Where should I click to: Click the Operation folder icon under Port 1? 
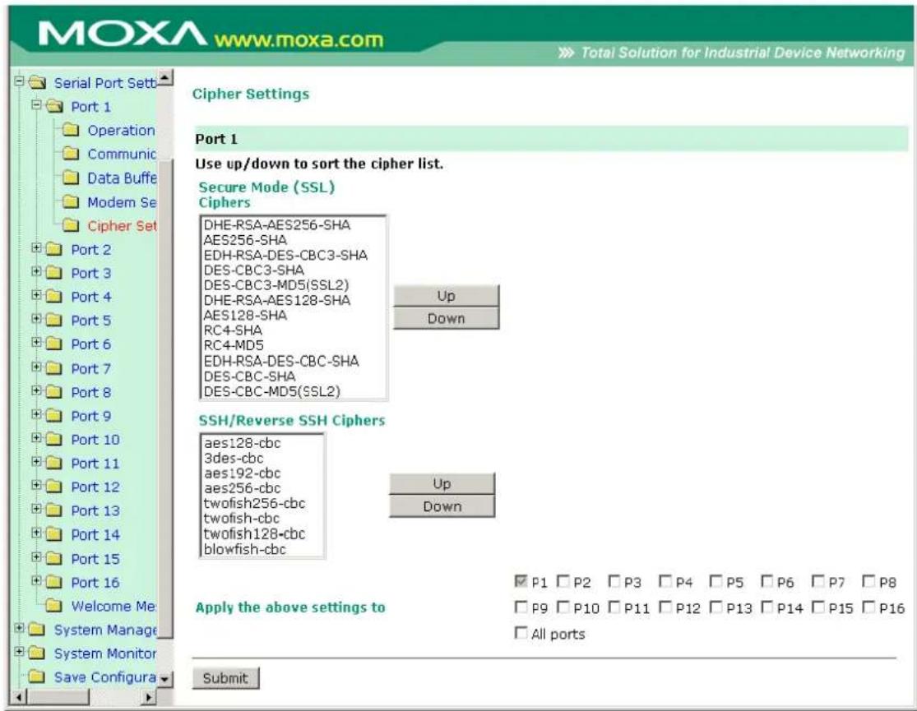(x=71, y=130)
